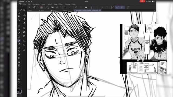Viewport: 173px width, 97px height.
Task: Select the Lasso selection tool
Action: [19, 26]
